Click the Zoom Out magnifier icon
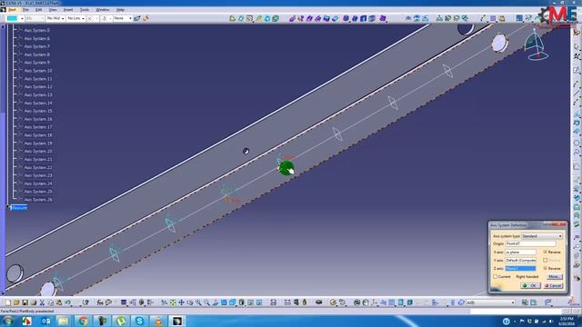Screen dimensions: 582x327 click(x=206, y=302)
